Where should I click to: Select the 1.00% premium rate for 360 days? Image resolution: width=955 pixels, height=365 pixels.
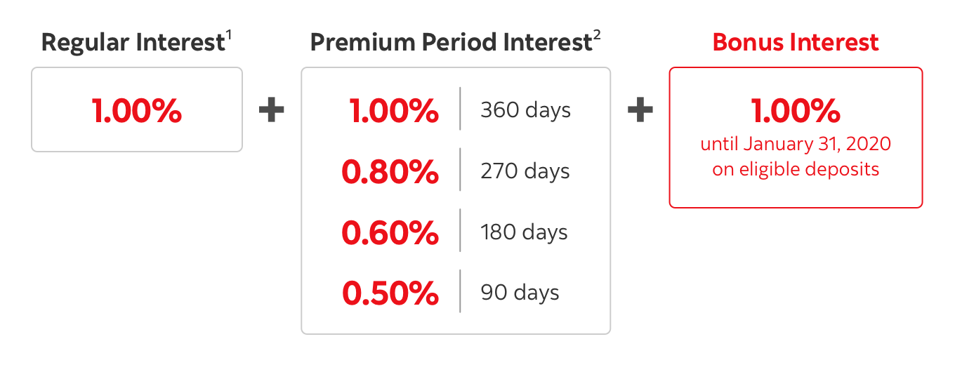tap(395, 110)
